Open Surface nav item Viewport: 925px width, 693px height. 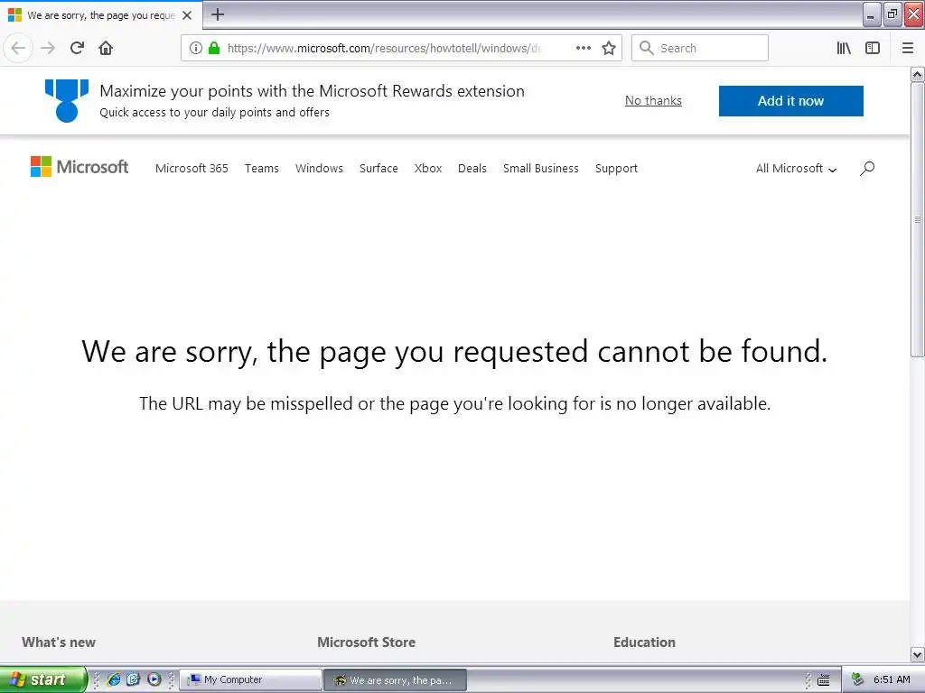tap(378, 169)
